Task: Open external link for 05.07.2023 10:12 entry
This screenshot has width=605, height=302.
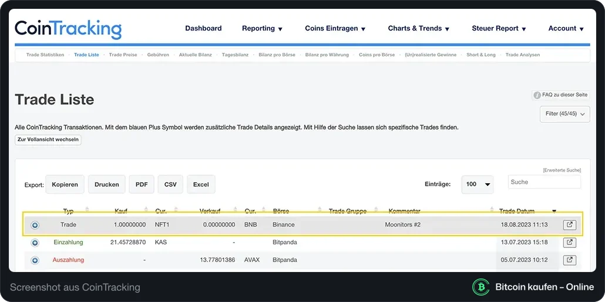Action: coord(570,260)
